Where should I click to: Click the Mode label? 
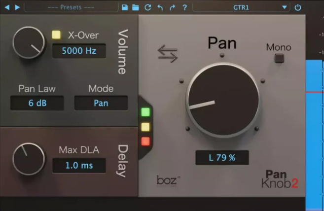tap(101, 89)
